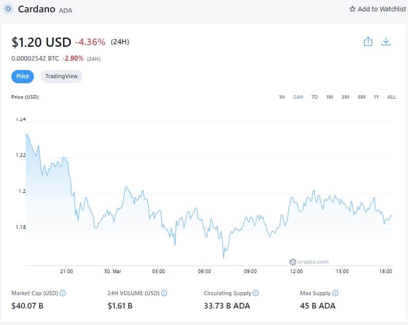Open the Max Supply info icon

click(336, 293)
